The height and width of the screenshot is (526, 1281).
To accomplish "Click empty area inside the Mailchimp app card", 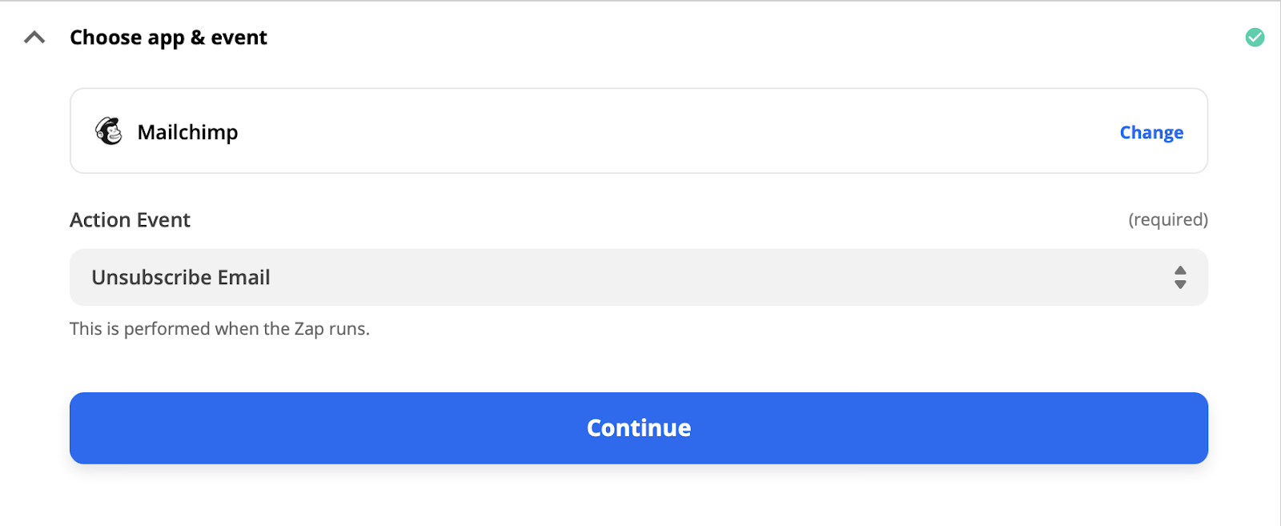I will pyautogui.click(x=640, y=131).
